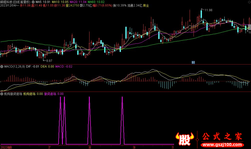Viewport: 251px width, 149px height.
Task: Click the month 7 time axis label
Action: (50, 147)
